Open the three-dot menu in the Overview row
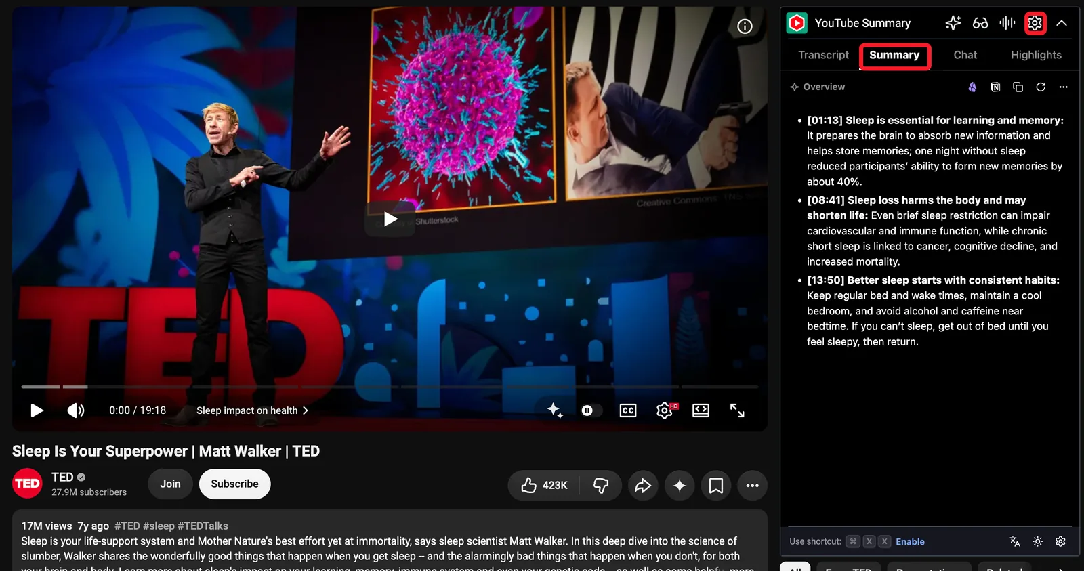The height and width of the screenshot is (571, 1084). click(x=1064, y=87)
